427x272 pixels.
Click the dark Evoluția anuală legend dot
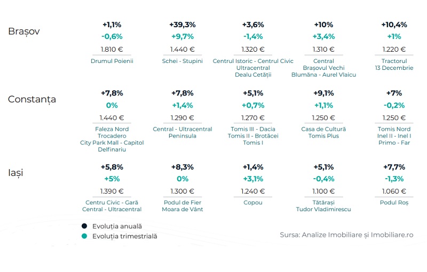tap(84, 226)
